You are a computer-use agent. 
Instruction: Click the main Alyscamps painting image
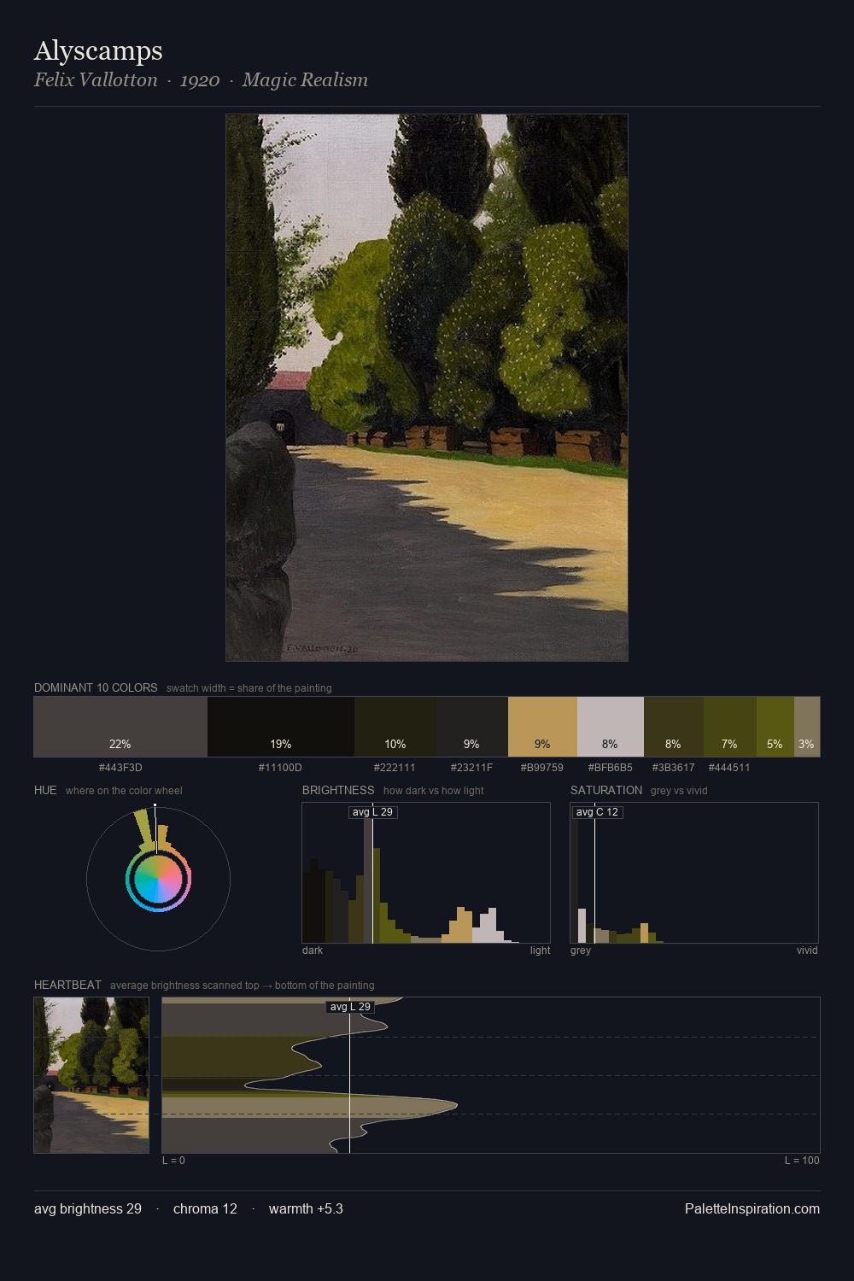tap(427, 388)
